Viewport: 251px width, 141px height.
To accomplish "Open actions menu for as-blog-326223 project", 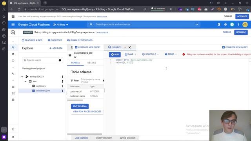I will click(x=63, y=77).
